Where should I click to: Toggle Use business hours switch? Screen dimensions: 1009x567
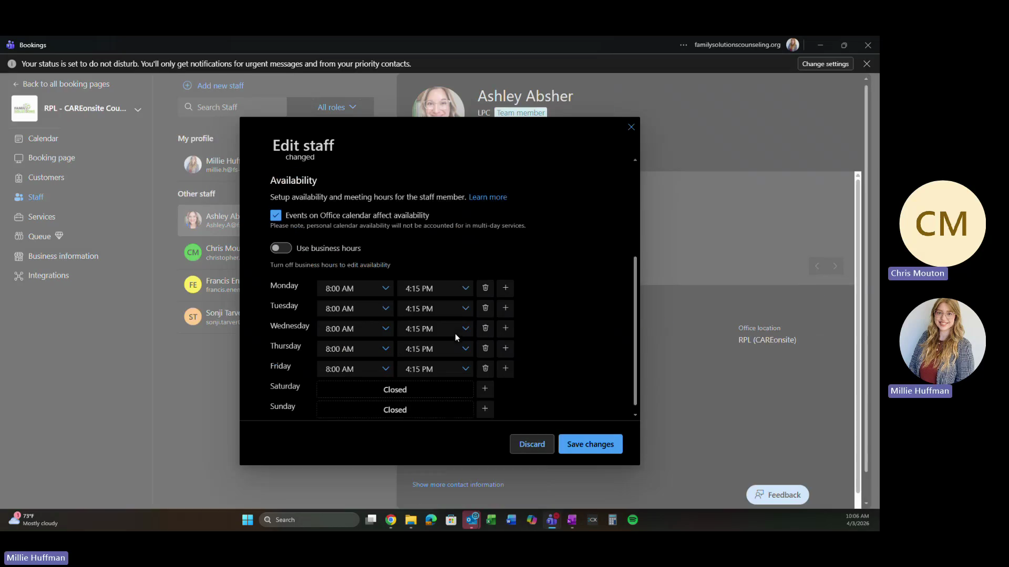[281, 248]
